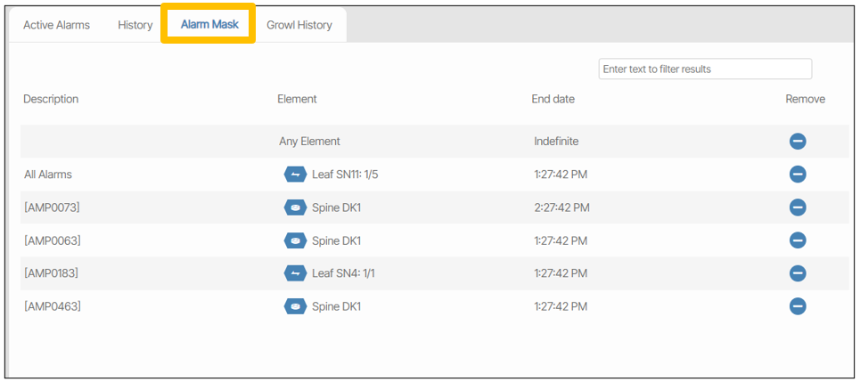The width and height of the screenshot is (860, 382).
Task: Sort by the Description column header
Action: 51,99
